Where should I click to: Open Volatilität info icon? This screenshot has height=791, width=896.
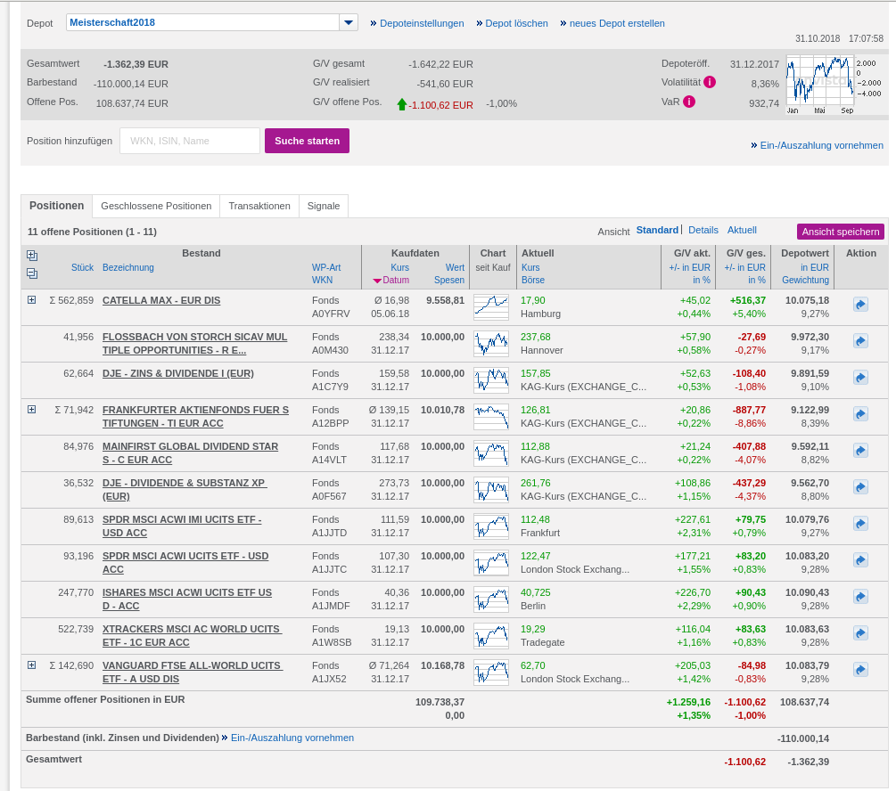click(710, 82)
